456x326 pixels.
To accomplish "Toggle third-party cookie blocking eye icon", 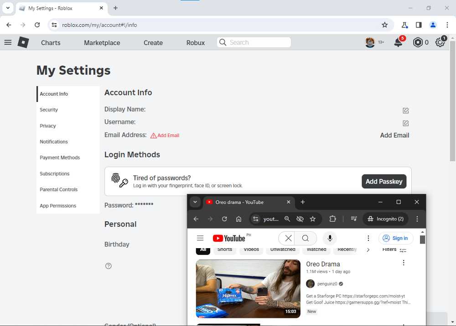I will [x=300, y=219].
